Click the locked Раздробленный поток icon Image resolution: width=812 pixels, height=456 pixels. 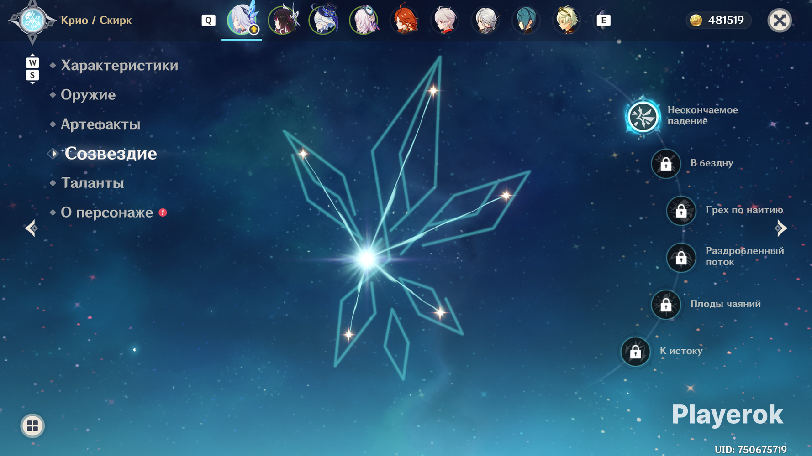coord(681,258)
